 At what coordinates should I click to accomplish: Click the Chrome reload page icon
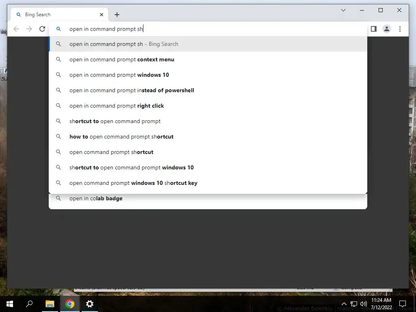pyautogui.click(x=42, y=29)
